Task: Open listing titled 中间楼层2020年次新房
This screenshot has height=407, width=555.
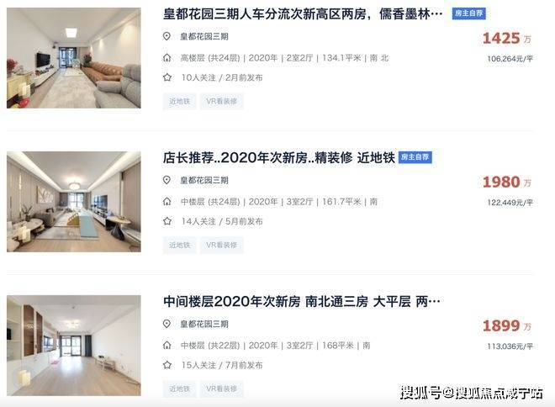Action: (x=302, y=302)
